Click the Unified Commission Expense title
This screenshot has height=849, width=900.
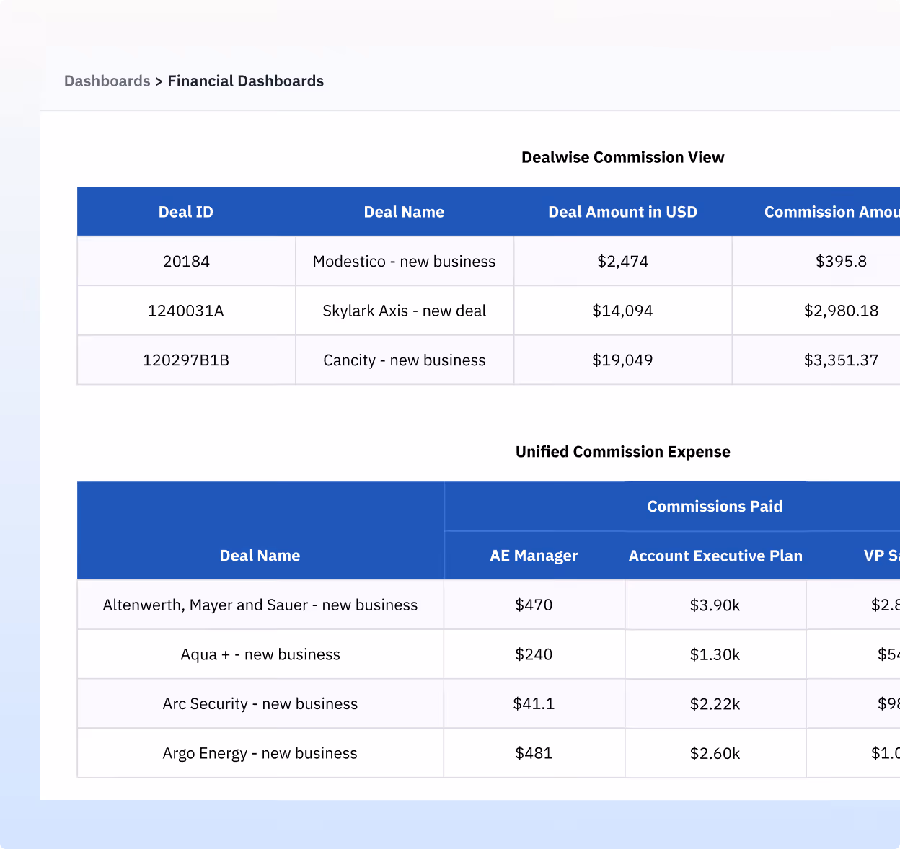622,452
